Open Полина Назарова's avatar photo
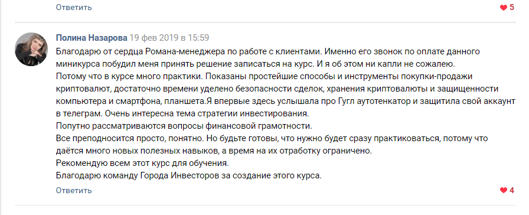 [x=31, y=49]
